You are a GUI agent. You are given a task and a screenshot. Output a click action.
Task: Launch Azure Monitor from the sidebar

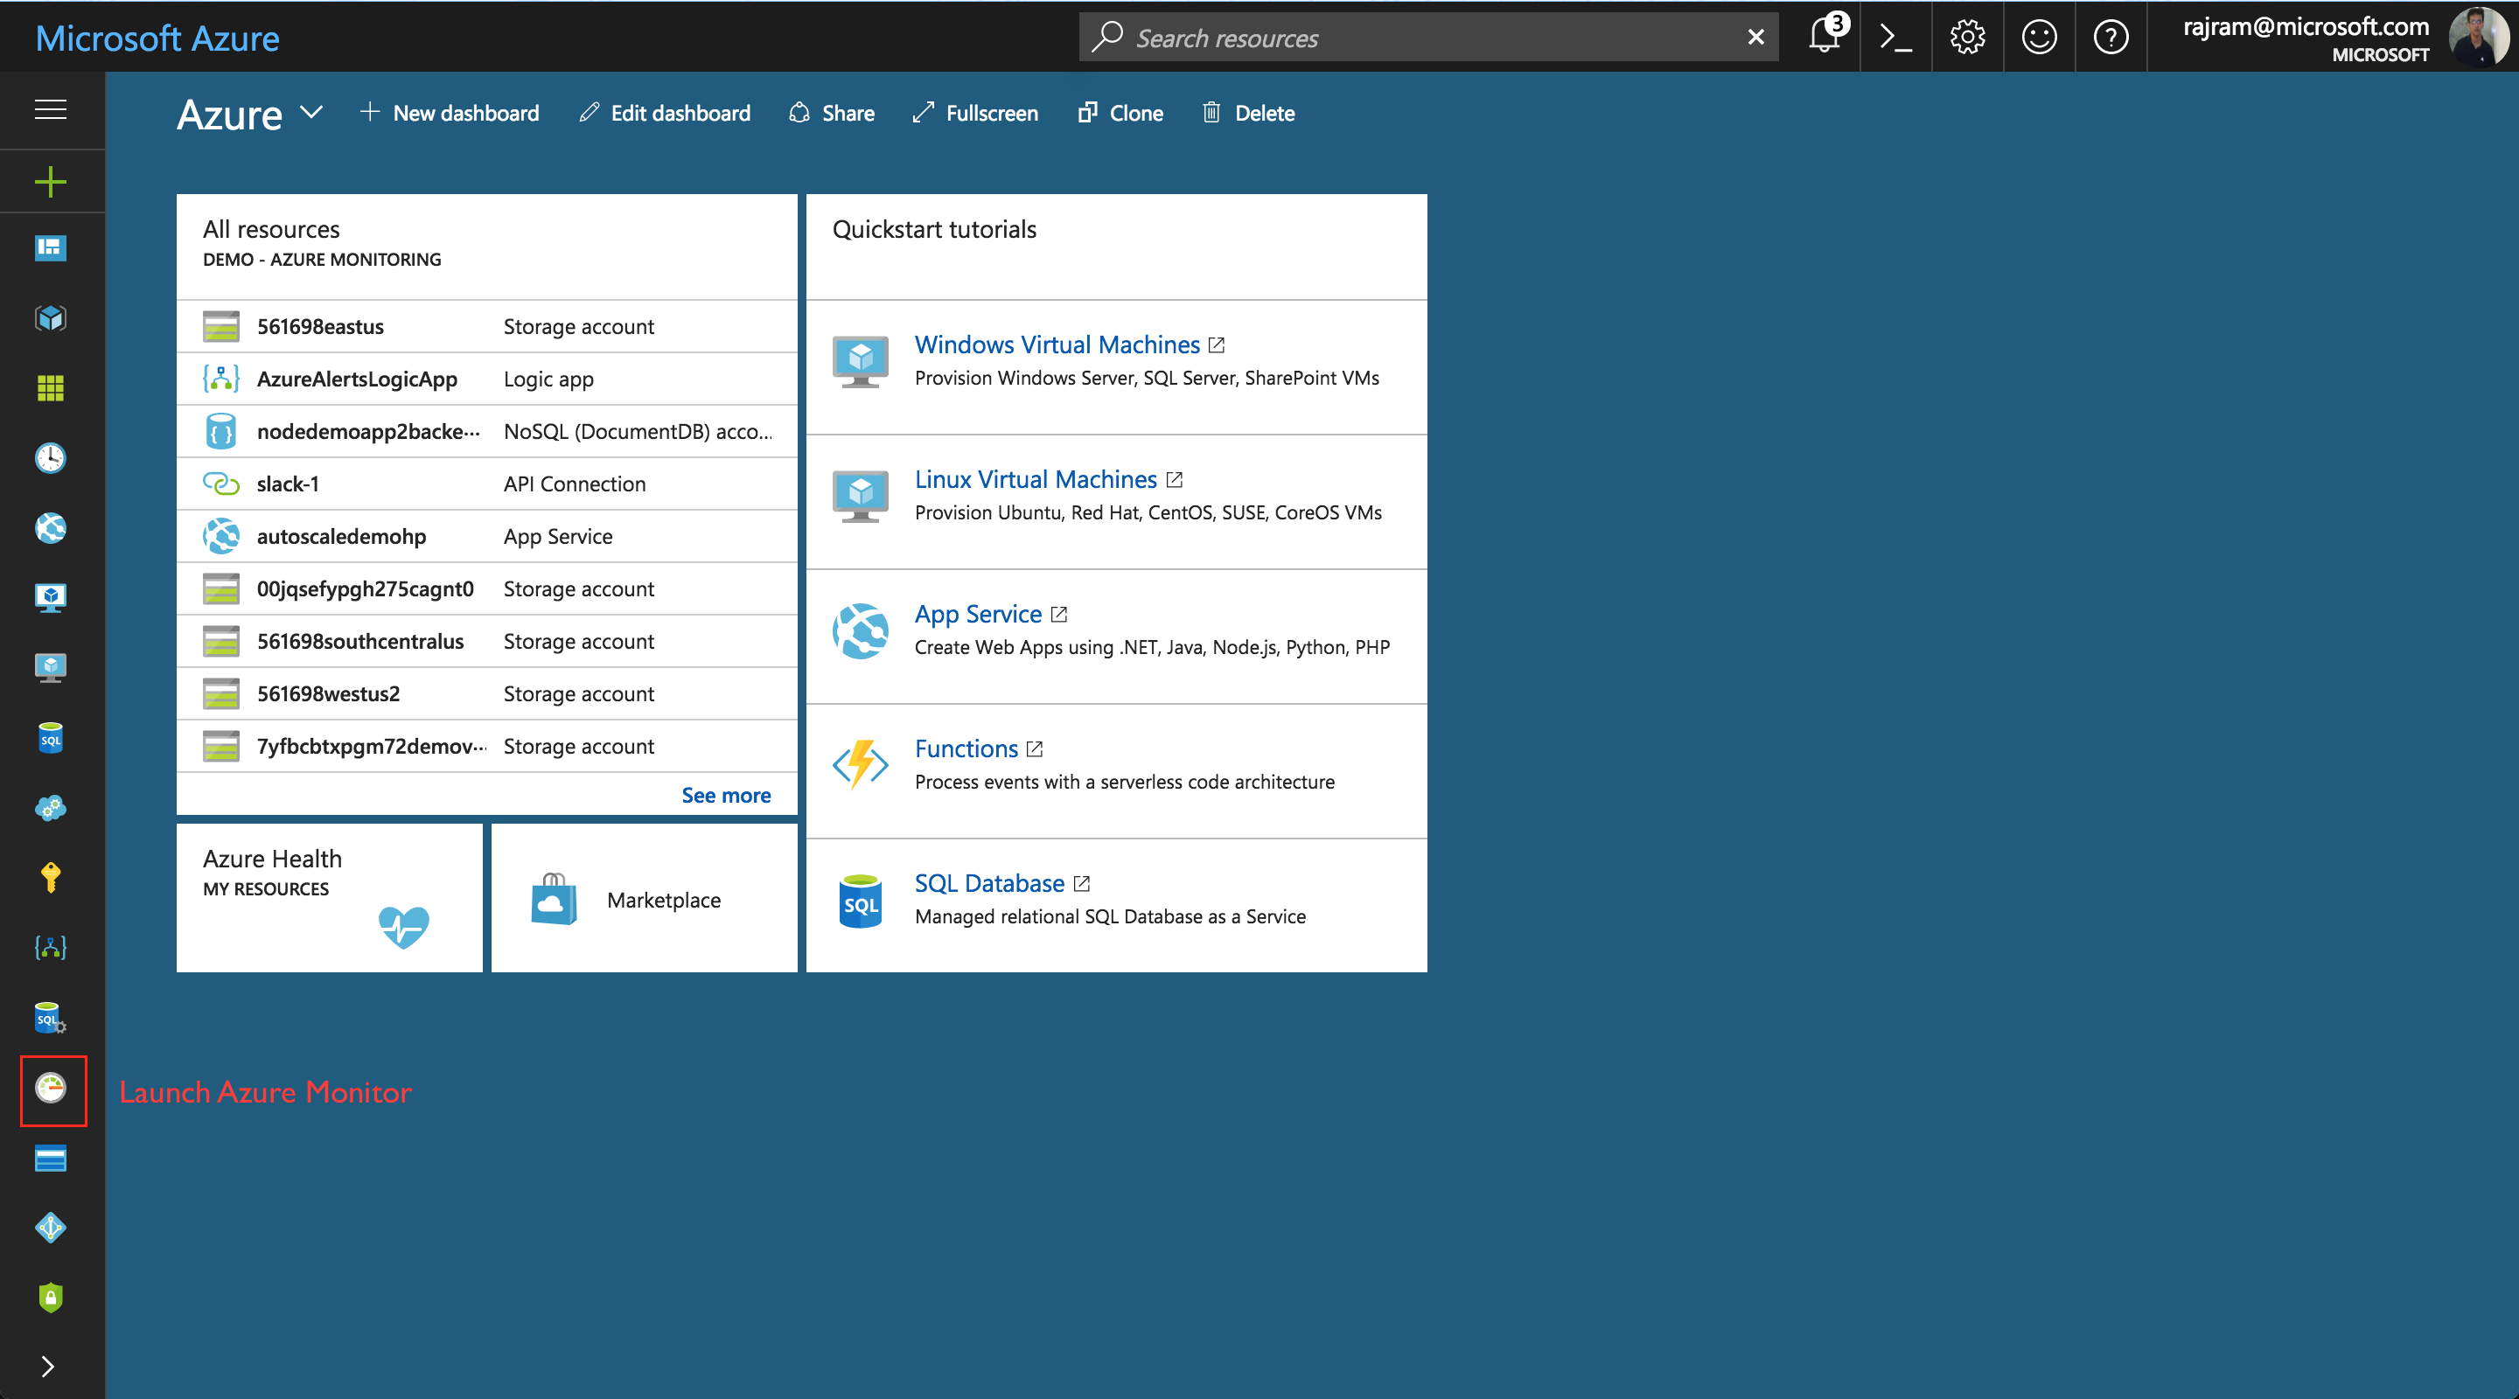click(x=51, y=1088)
